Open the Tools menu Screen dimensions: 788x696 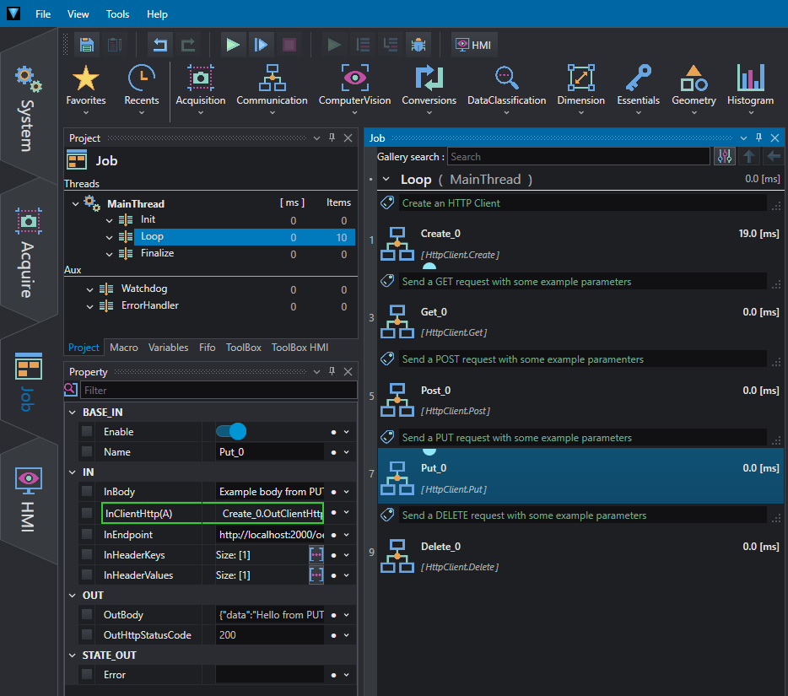(117, 14)
